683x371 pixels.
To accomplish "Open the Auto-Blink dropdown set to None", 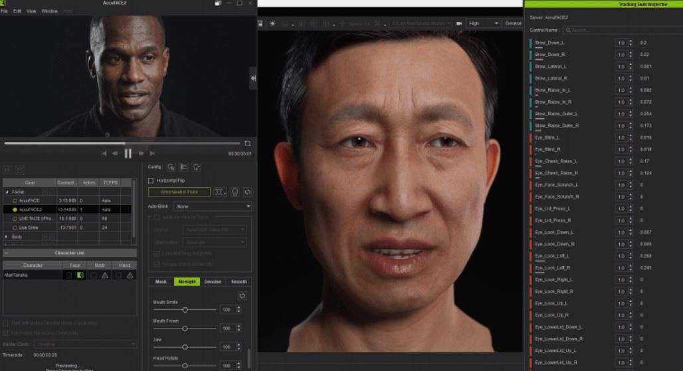I will (x=213, y=206).
